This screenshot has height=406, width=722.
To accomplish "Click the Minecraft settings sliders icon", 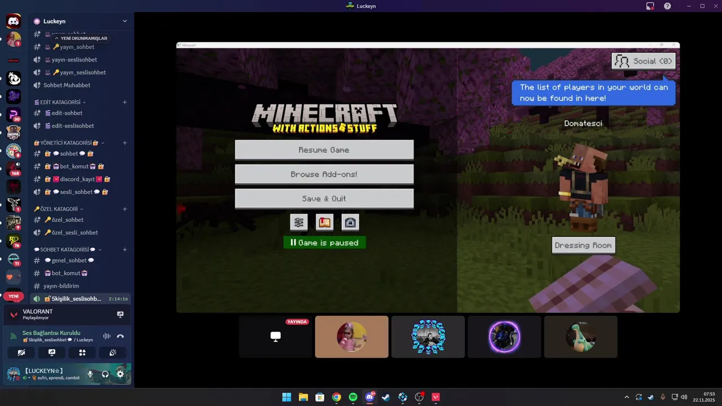I will click(x=299, y=222).
